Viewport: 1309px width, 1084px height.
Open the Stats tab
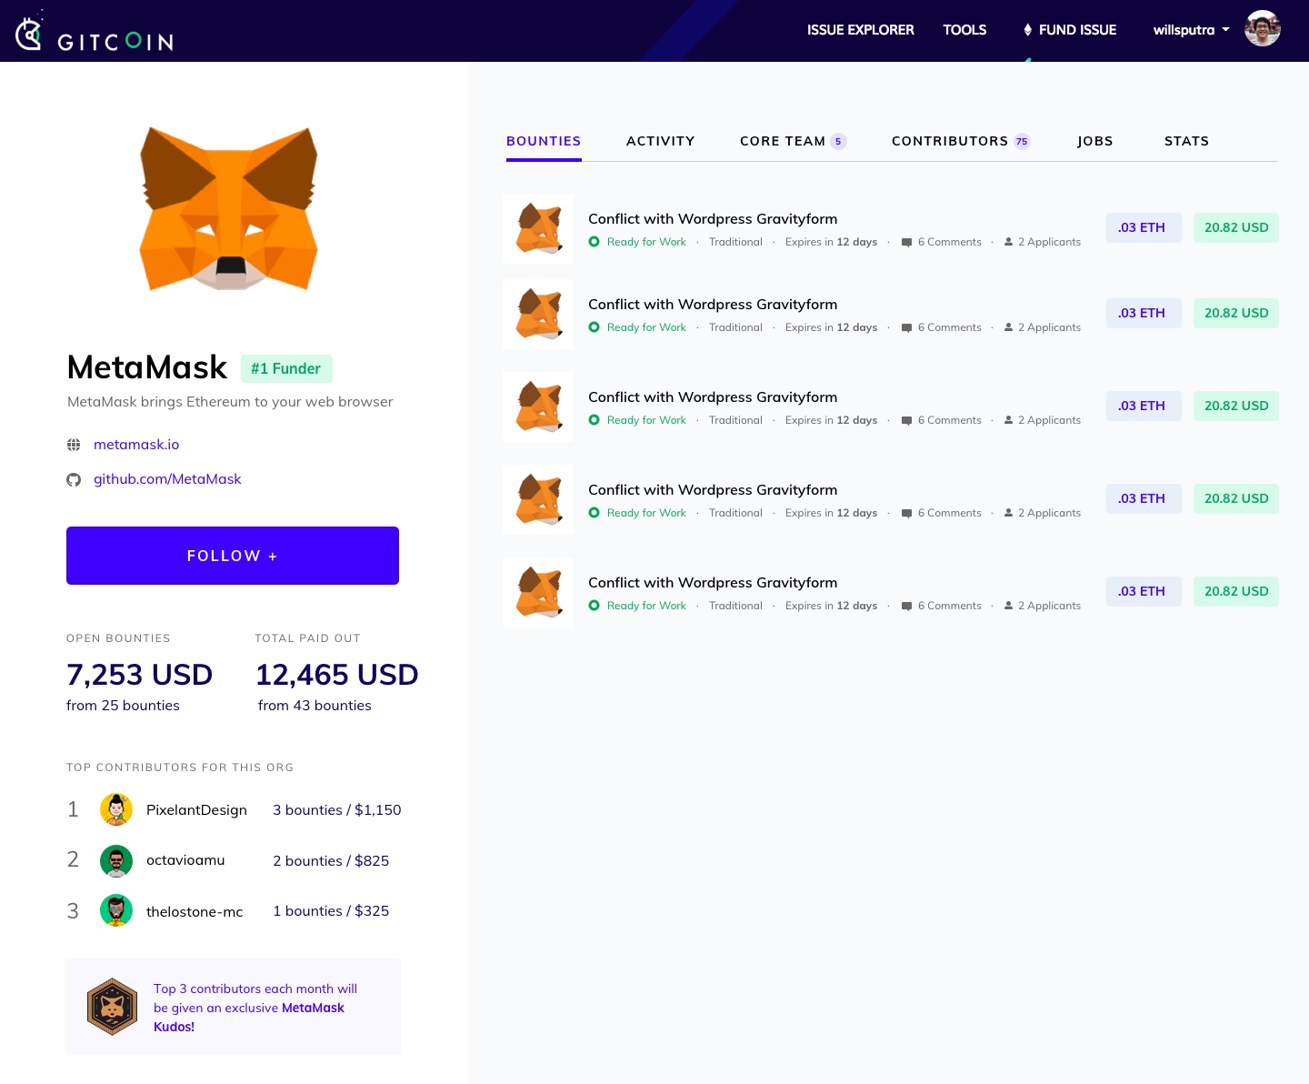(1186, 141)
